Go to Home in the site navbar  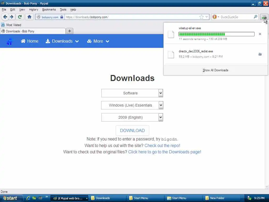(x=29, y=41)
